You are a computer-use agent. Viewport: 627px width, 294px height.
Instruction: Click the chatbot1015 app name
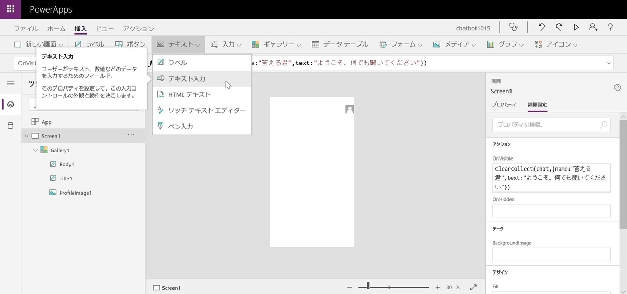(473, 28)
